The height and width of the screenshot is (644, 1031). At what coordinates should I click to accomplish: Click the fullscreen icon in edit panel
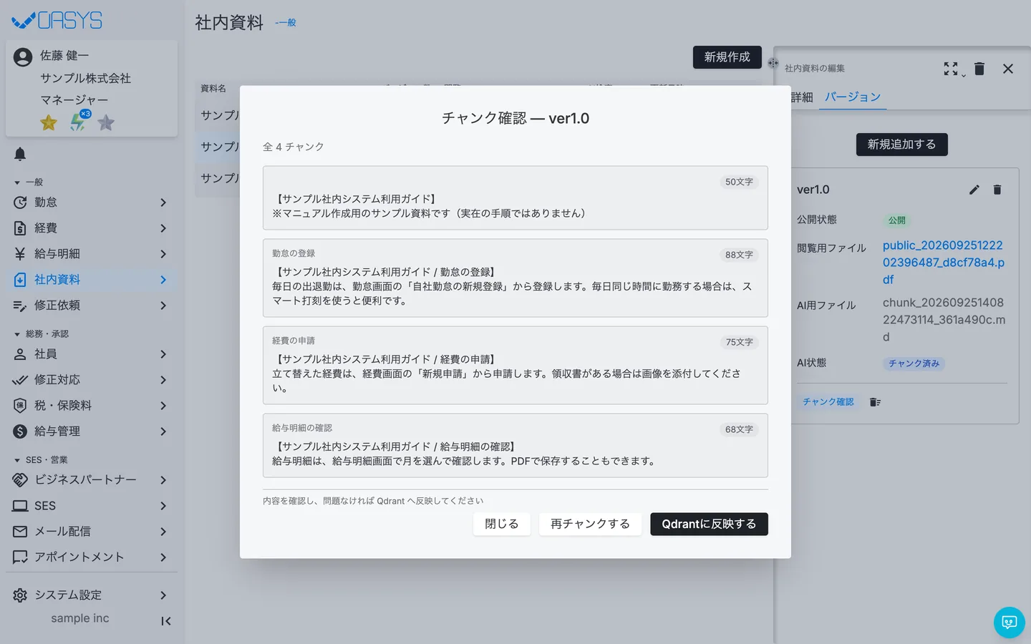point(951,69)
